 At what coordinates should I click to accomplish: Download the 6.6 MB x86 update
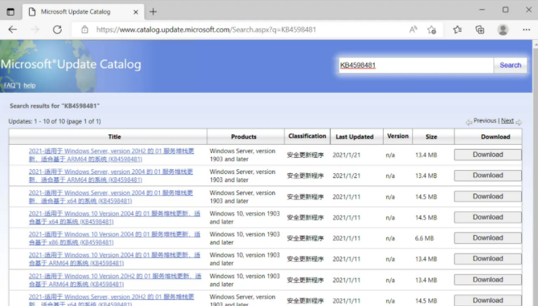pos(488,238)
